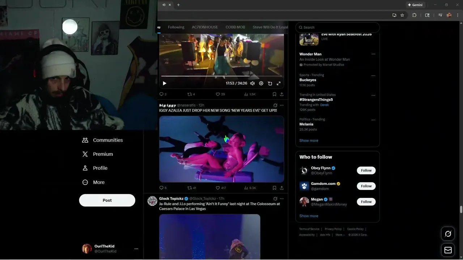463x260 pixels.
Task: Open Privacy Policy link
Action: coord(333,229)
